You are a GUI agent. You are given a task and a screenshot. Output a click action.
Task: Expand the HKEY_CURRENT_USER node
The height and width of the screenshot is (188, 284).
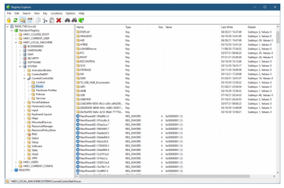coord(16,38)
